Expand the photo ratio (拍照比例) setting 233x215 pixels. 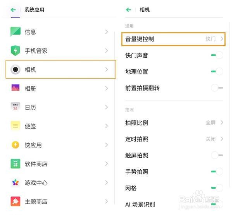(x=174, y=123)
